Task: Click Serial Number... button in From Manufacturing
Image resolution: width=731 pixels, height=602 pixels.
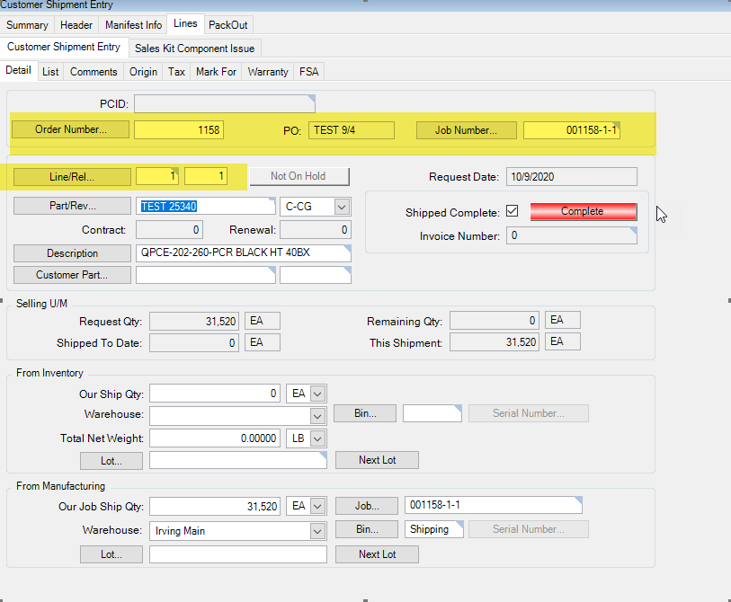Action: coord(529,529)
